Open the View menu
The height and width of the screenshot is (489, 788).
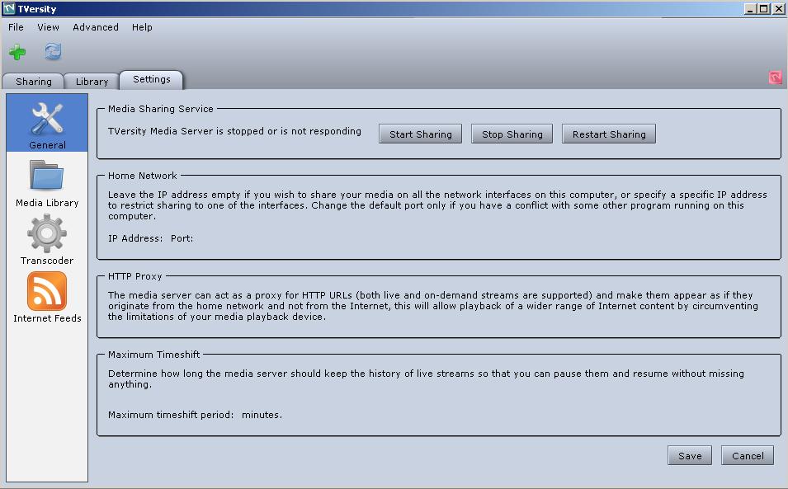coord(48,27)
